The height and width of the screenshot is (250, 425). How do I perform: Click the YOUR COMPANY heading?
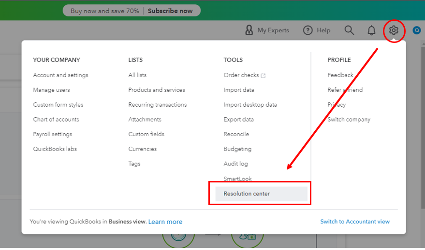tap(57, 60)
